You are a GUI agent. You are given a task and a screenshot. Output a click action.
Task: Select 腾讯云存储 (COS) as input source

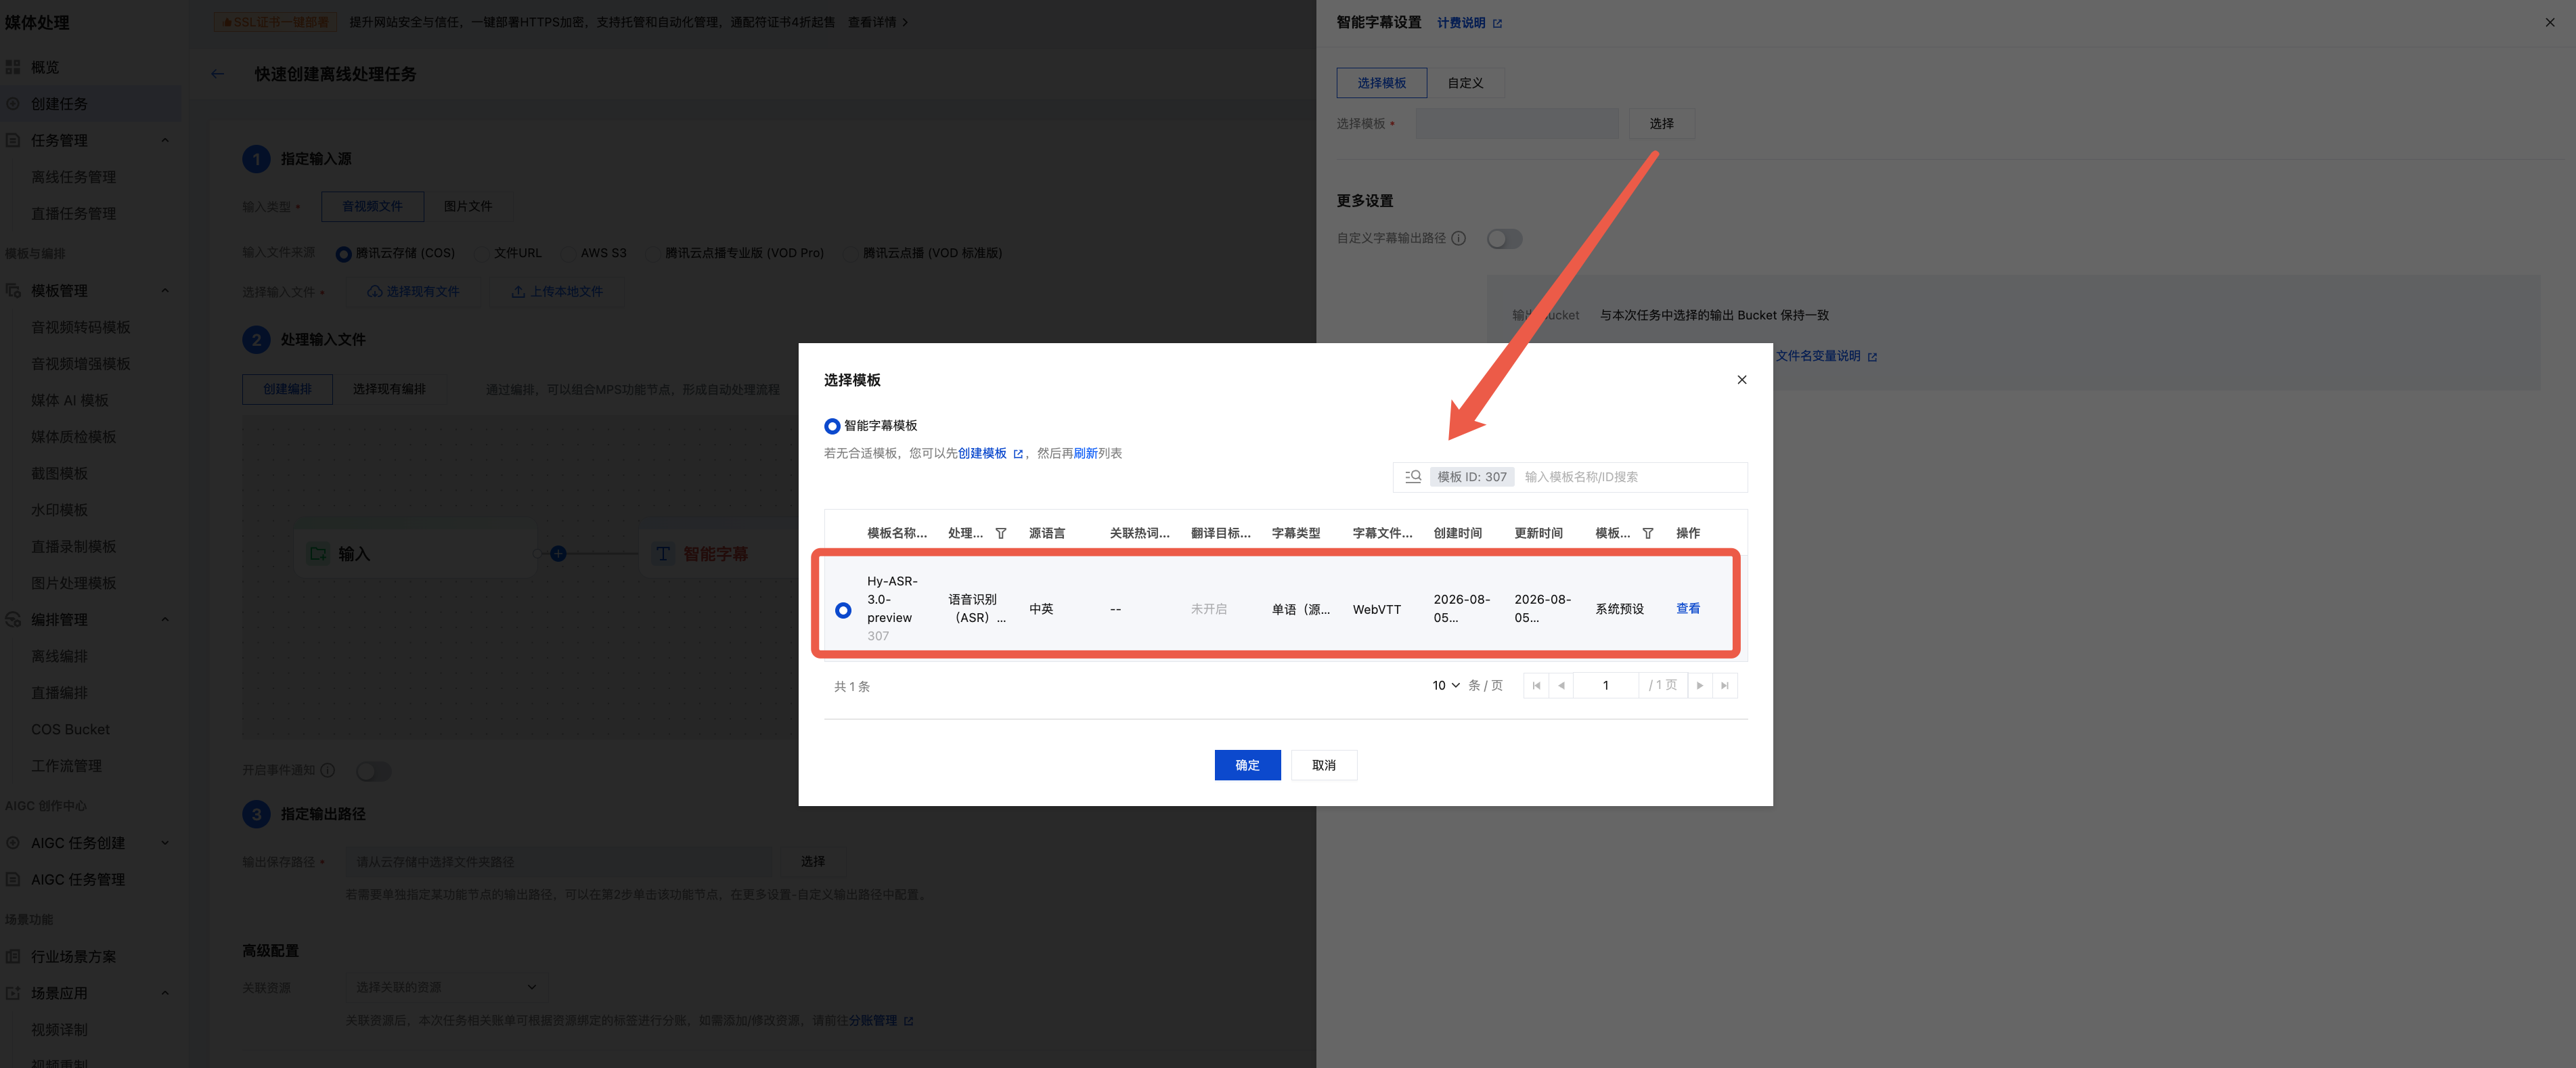point(344,254)
